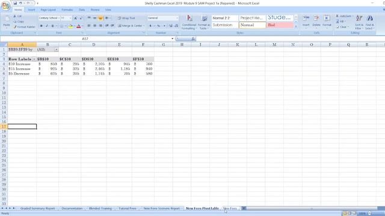Toggle underline formatting
The image size is (385, 216).
point(52,26)
